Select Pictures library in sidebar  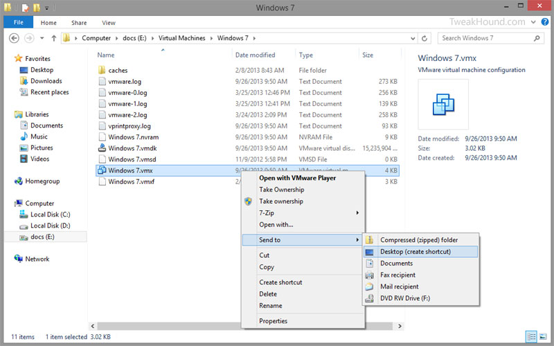pos(42,148)
